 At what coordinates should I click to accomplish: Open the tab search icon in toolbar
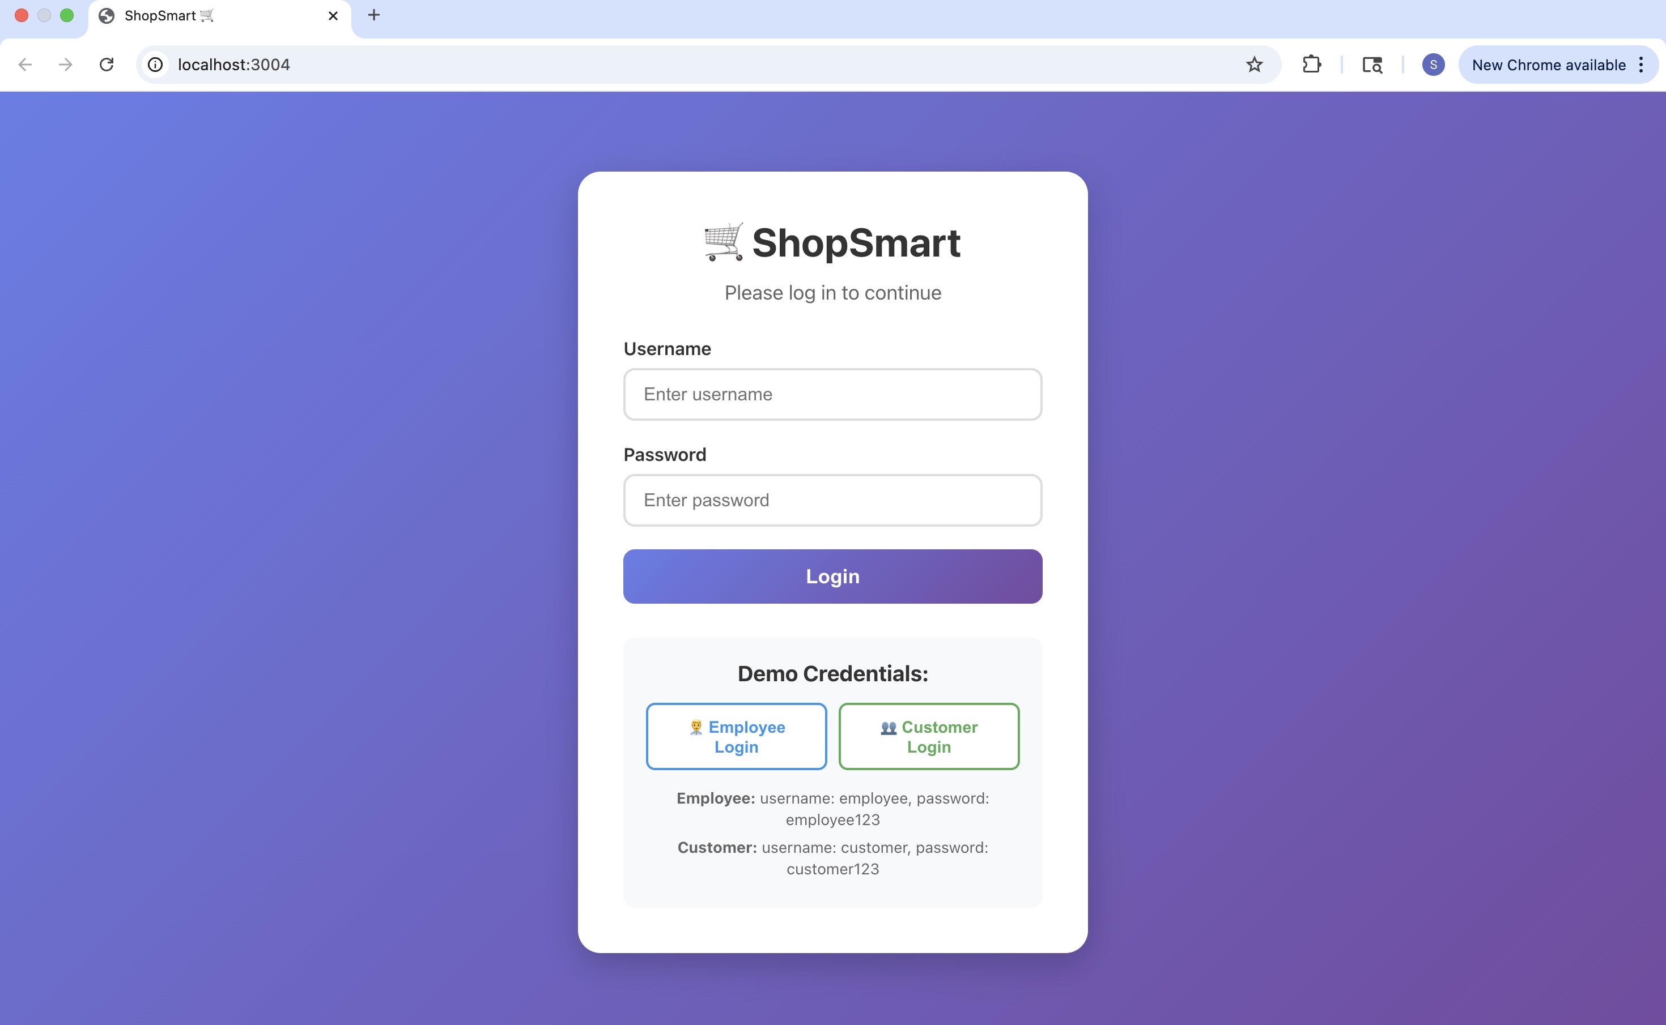(1372, 65)
